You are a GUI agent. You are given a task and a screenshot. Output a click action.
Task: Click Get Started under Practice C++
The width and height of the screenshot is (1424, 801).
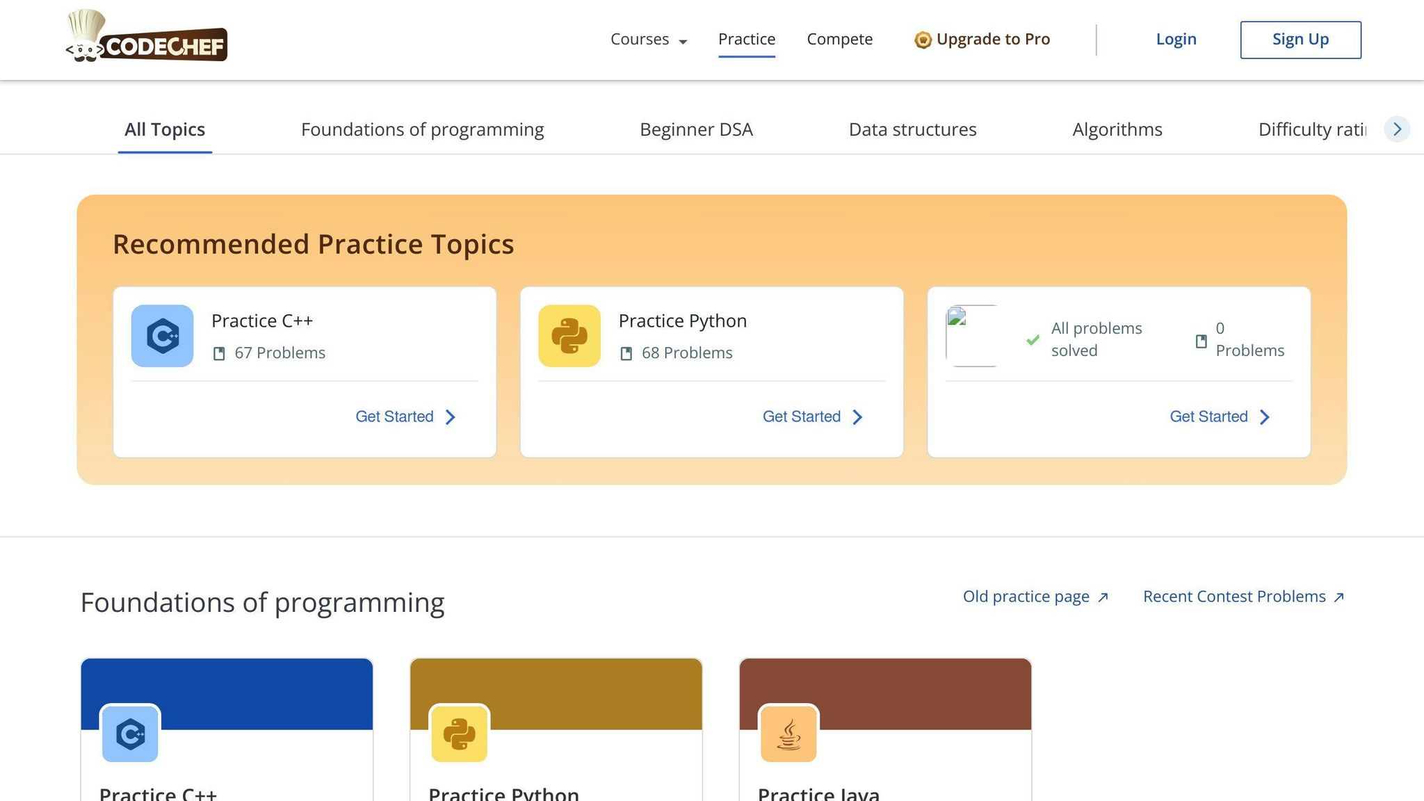point(394,416)
